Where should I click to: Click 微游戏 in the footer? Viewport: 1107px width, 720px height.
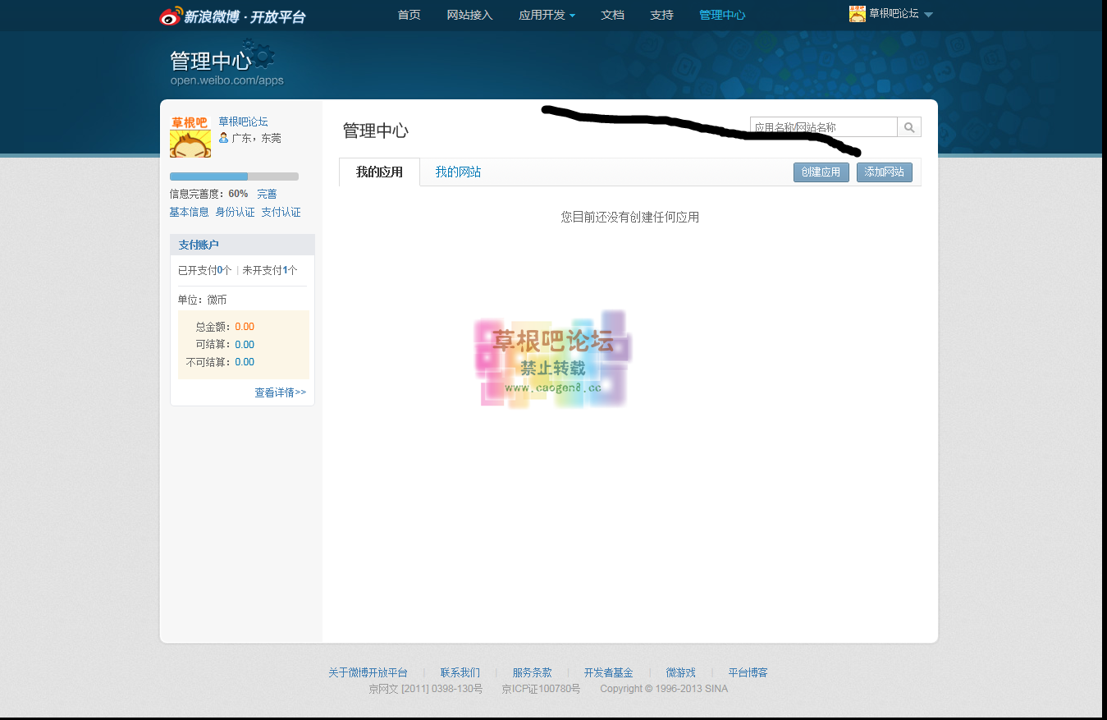(x=679, y=672)
